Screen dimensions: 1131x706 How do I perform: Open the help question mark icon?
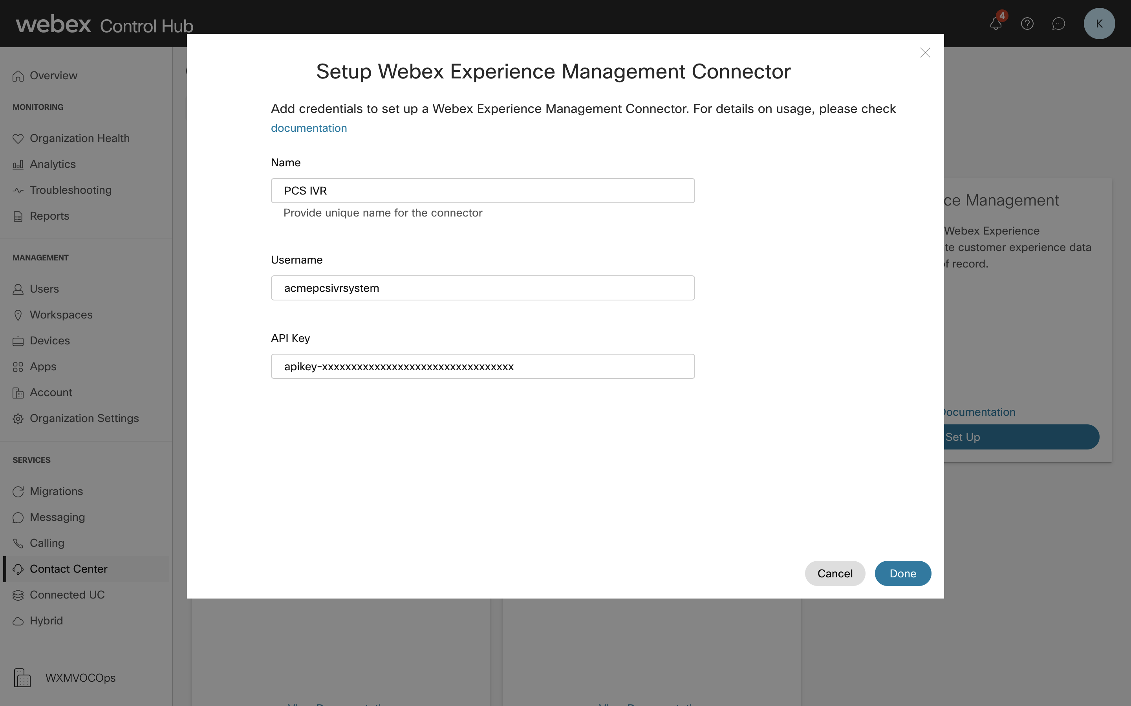[x=1027, y=24]
